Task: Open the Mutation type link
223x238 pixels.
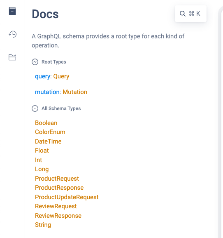Action: (x=75, y=92)
